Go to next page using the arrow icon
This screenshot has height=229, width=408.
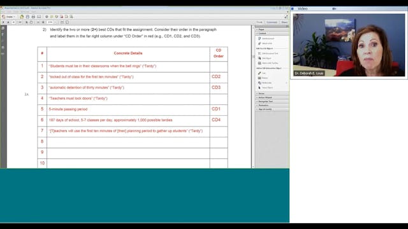click(x=8, y=22)
